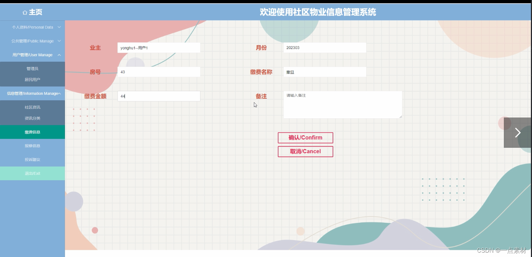Click inside the 备注 remarks textarea
The width and height of the screenshot is (532, 257).
342,105
